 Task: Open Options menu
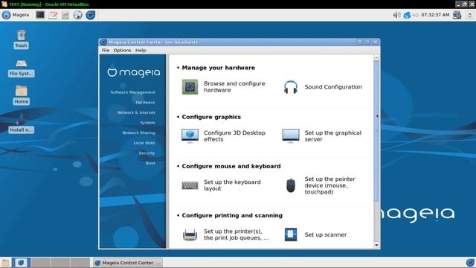coord(122,50)
